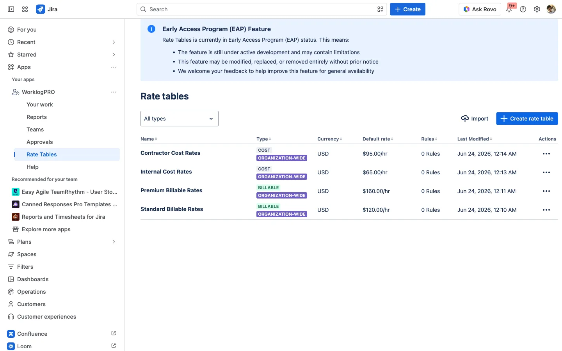The image size is (562, 351).
Task: Select Rate Tables in sidebar
Action: pyautogui.click(x=67, y=154)
